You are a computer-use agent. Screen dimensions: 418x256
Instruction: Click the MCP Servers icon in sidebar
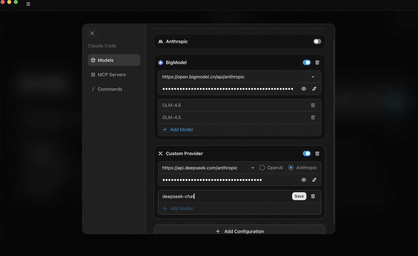[93, 75]
